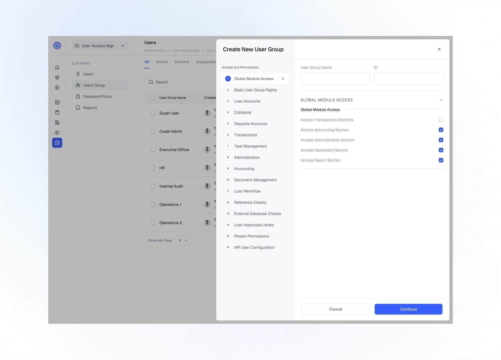Screen dimensions: 501x360
Task: Uncheck Access Accounting Section
Action: pyautogui.click(x=441, y=130)
